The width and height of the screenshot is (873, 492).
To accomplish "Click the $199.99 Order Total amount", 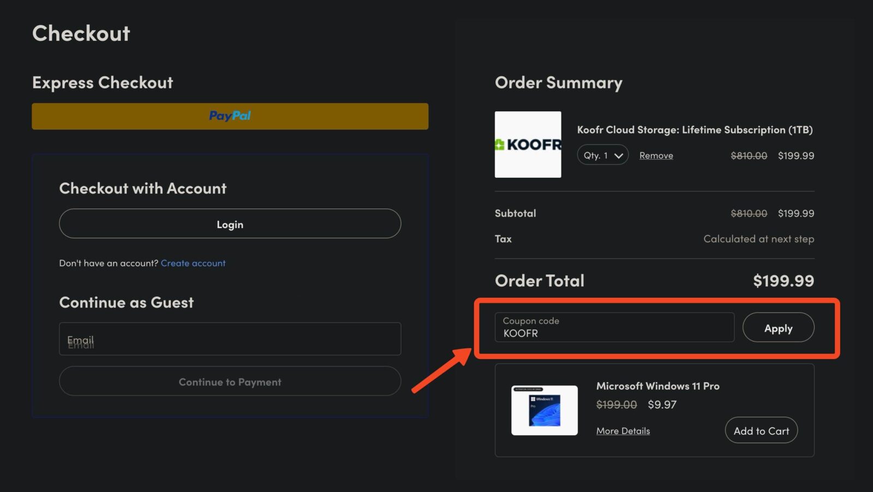I will click(x=783, y=281).
